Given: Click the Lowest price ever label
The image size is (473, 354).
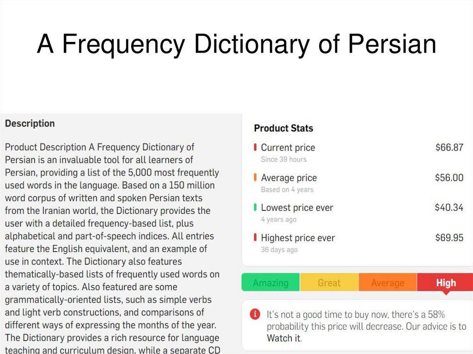Looking at the screenshot, I should pyautogui.click(x=297, y=208).
